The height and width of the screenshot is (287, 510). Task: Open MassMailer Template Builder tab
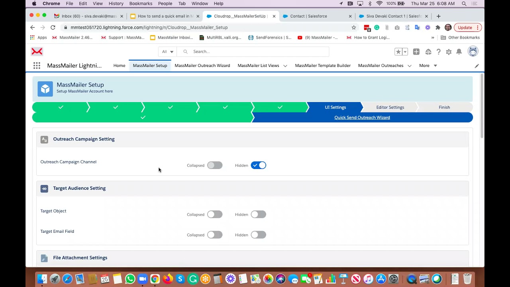tap(323, 66)
